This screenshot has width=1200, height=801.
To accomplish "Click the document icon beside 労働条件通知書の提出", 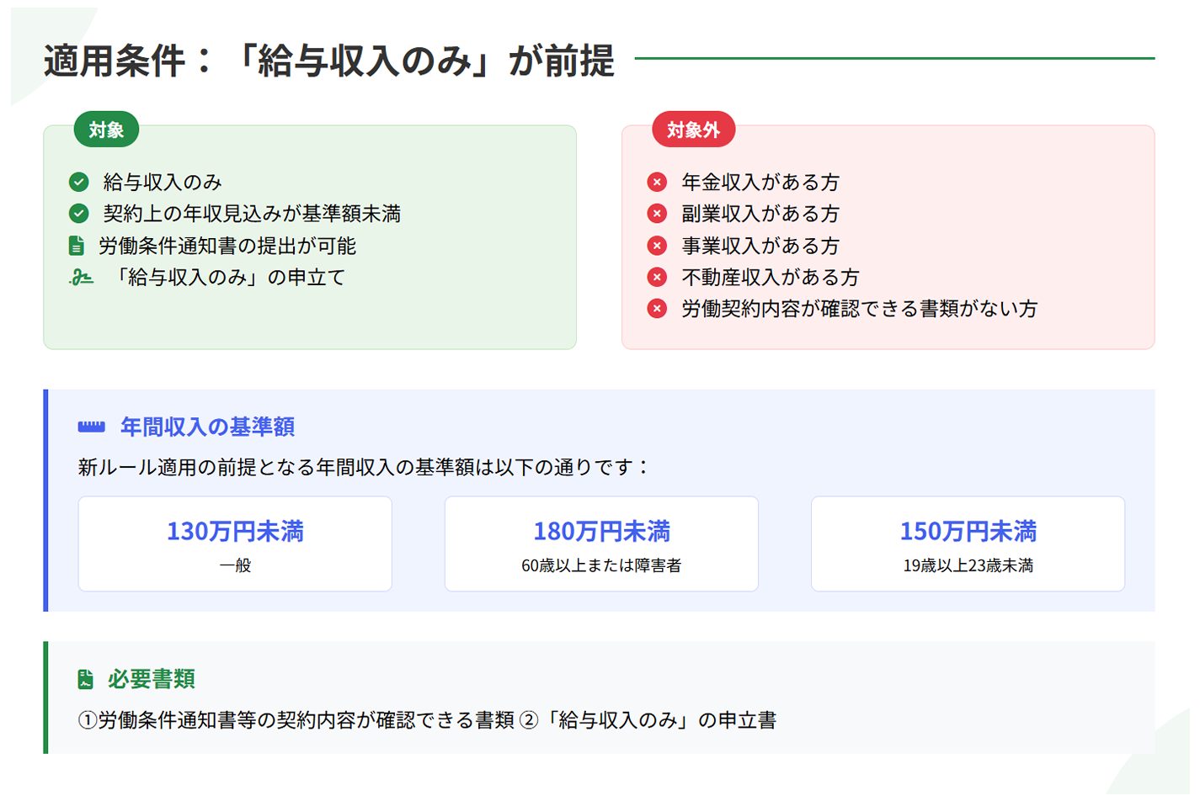I will (77, 246).
